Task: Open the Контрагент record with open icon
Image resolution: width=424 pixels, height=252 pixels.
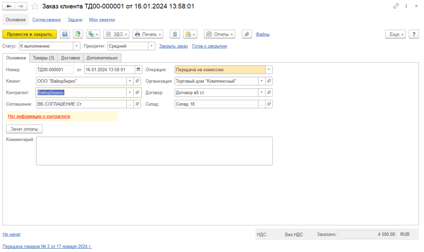Action: click(137, 93)
